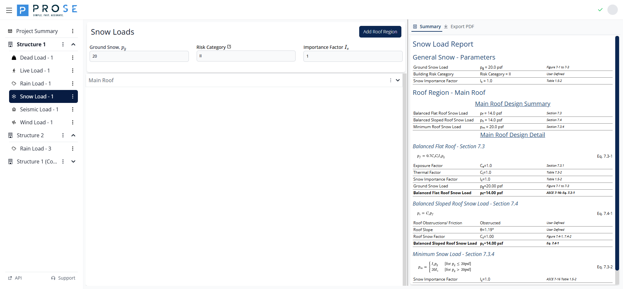Expand the Structure 1 (Co... section
The height and width of the screenshot is (289, 623).
pyautogui.click(x=73, y=161)
